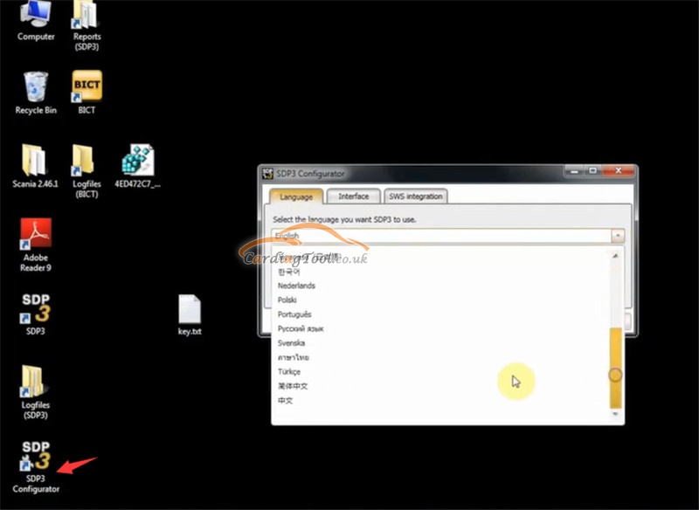
Task: Switch to the Interface tab
Action: pyautogui.click(x=354, y=196)
